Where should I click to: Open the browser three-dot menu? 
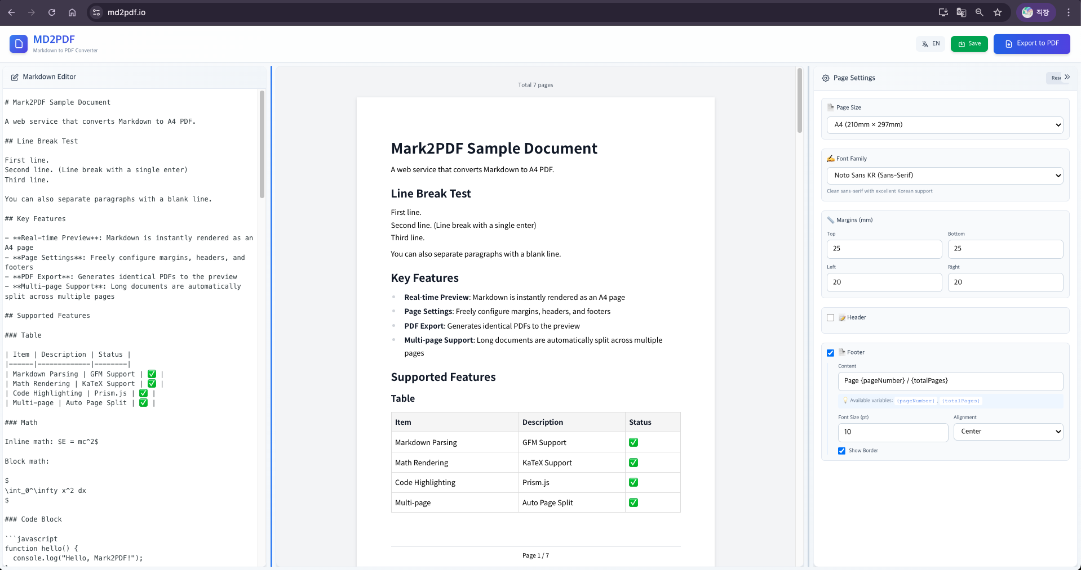(1069, 12)
